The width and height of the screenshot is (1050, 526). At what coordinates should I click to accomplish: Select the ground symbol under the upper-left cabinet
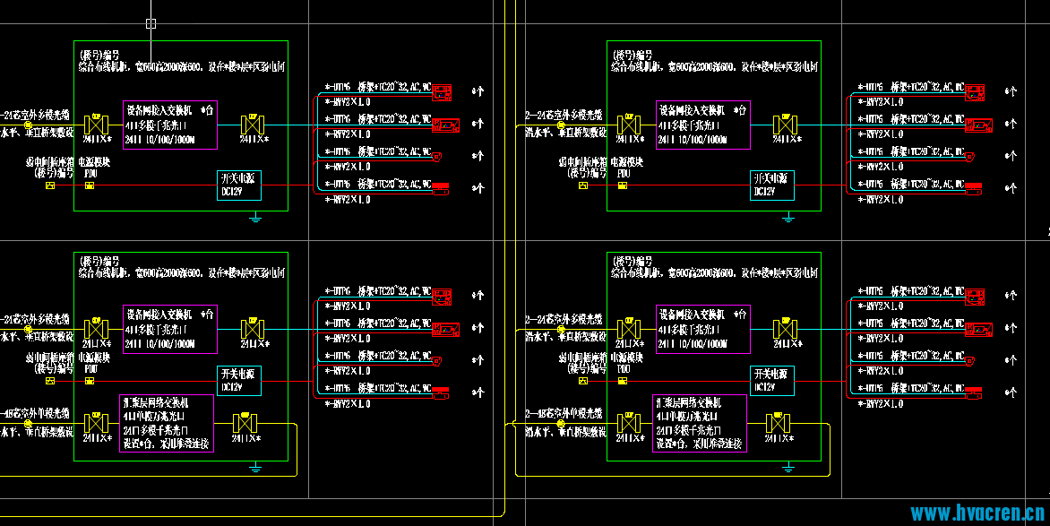[255, 218]
